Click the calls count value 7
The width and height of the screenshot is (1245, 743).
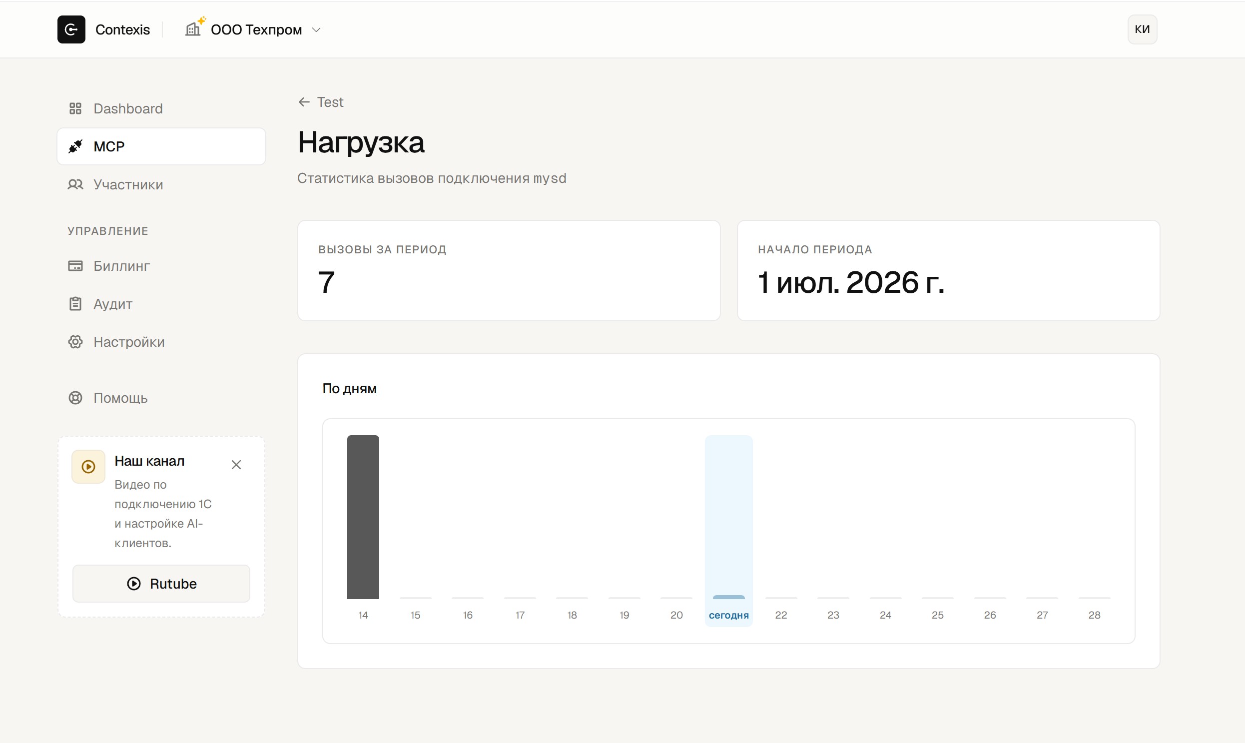pos(326,282)
